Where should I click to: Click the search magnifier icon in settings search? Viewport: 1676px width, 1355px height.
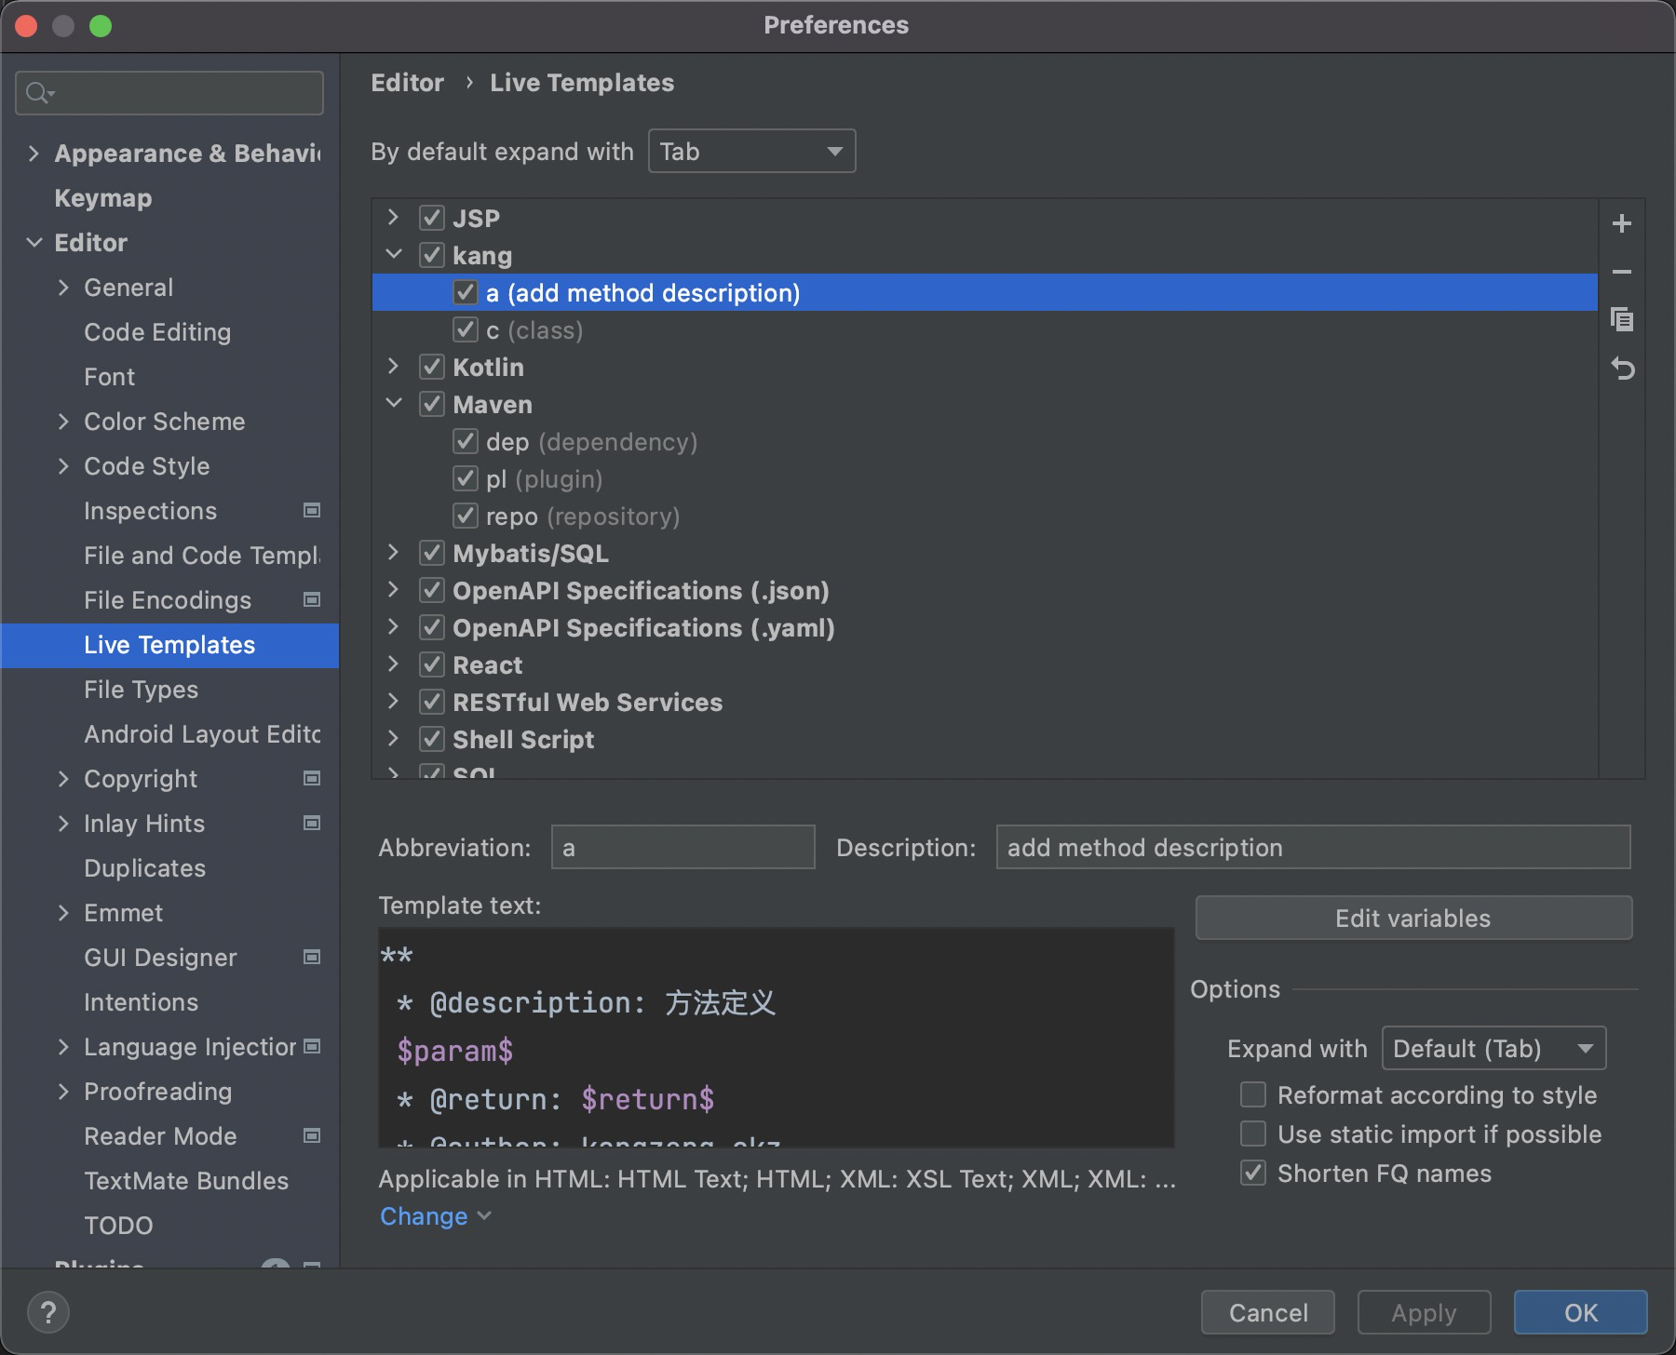40,93
